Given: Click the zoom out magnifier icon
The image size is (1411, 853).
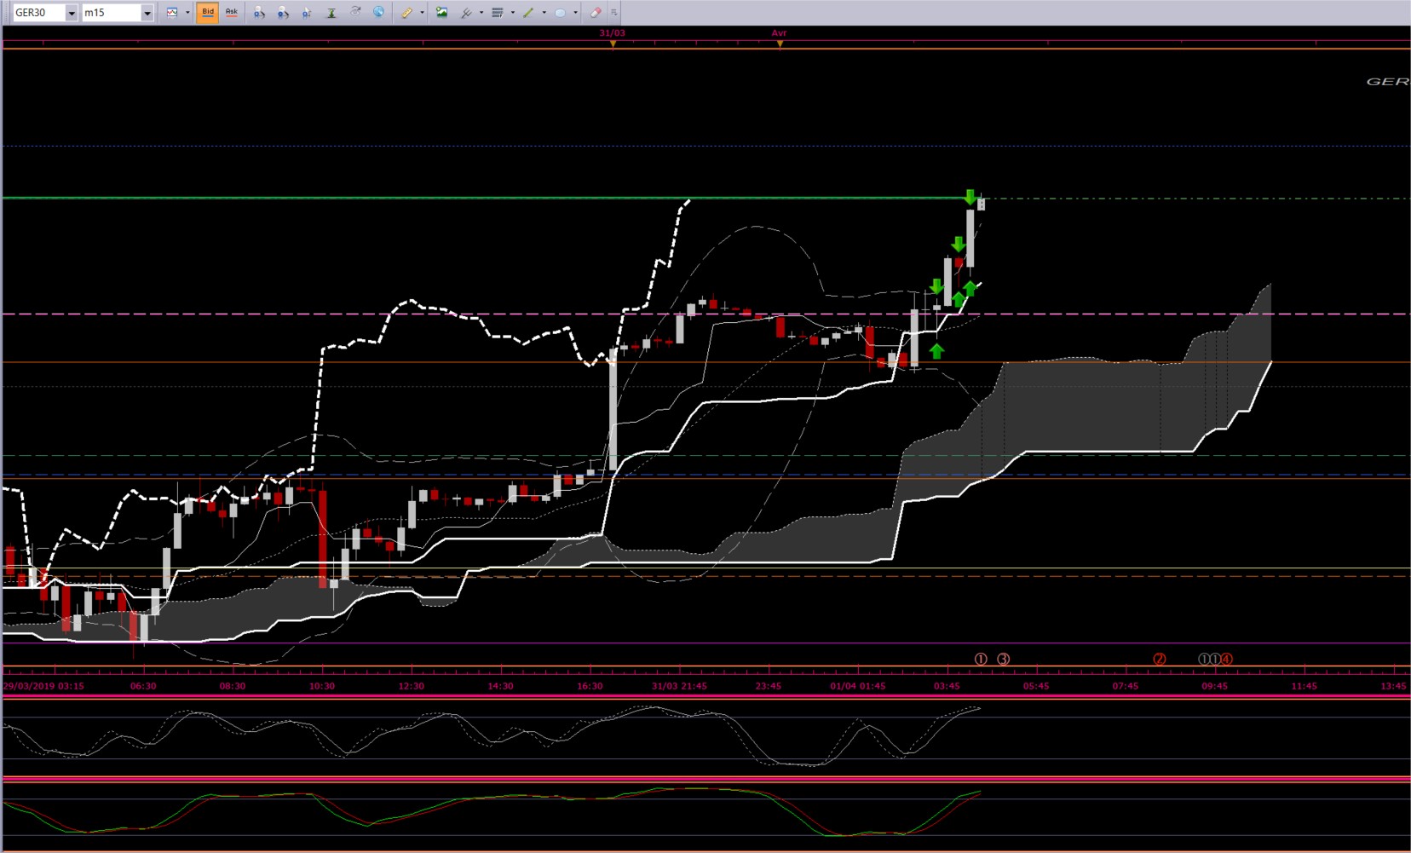Looking at the screenshot, I should pos(283,13).
